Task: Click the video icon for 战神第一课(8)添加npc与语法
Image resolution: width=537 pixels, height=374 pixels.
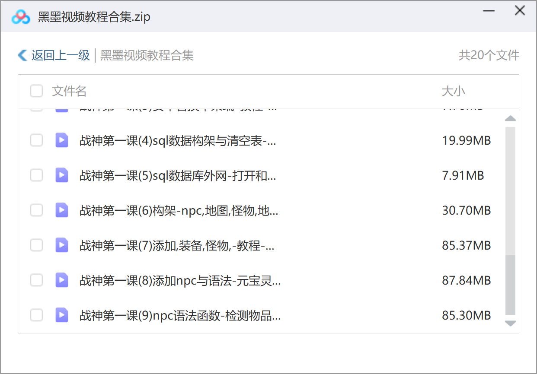Action: pos(62,280)
